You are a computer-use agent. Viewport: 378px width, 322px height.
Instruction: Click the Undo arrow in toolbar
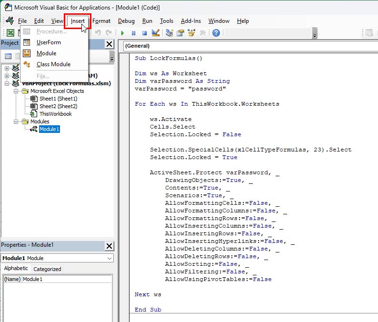[x=98, y=32]
